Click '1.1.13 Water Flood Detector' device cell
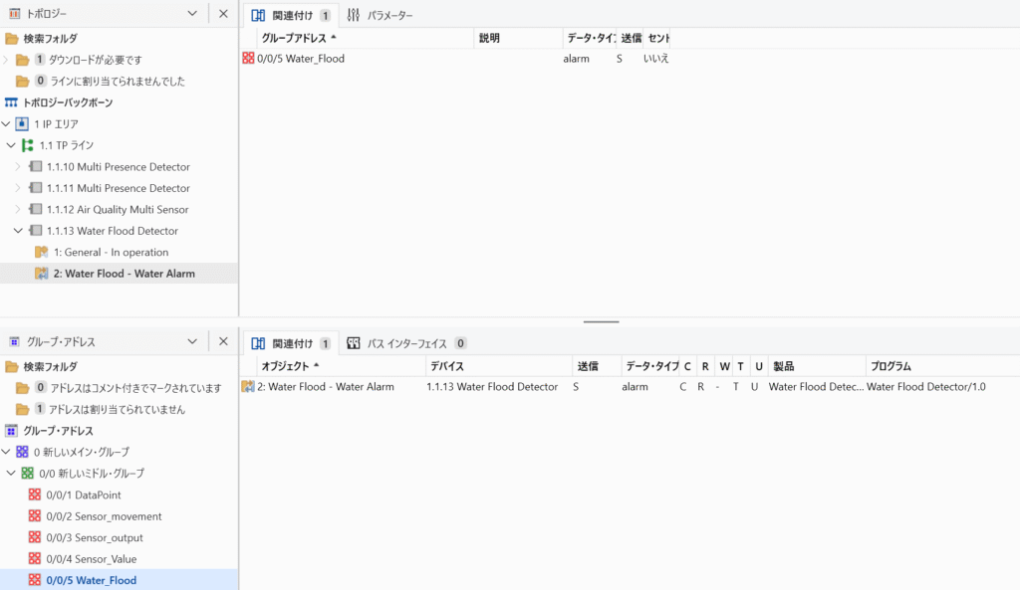The image size is (1020, 590). pyautogui.click(x=492, y=387)
